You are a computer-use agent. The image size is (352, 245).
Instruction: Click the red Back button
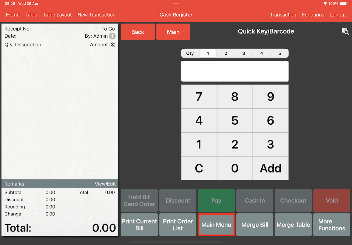[x=138, y=32]
